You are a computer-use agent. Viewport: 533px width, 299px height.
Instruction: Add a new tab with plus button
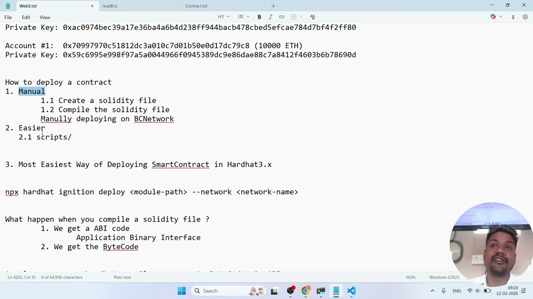tap(273, 6)
